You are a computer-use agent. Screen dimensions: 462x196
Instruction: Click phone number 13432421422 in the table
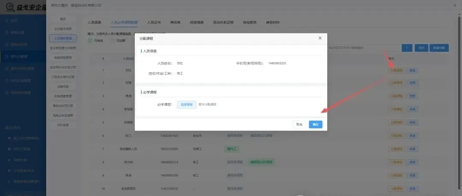pyautogui.click(x=169, y=136)
